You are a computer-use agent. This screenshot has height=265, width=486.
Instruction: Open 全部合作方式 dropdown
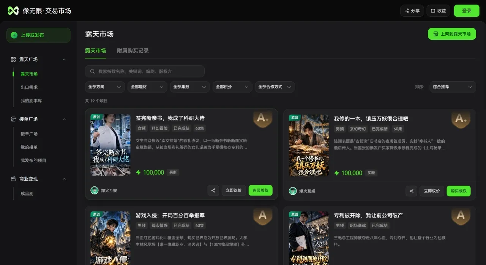275,87
